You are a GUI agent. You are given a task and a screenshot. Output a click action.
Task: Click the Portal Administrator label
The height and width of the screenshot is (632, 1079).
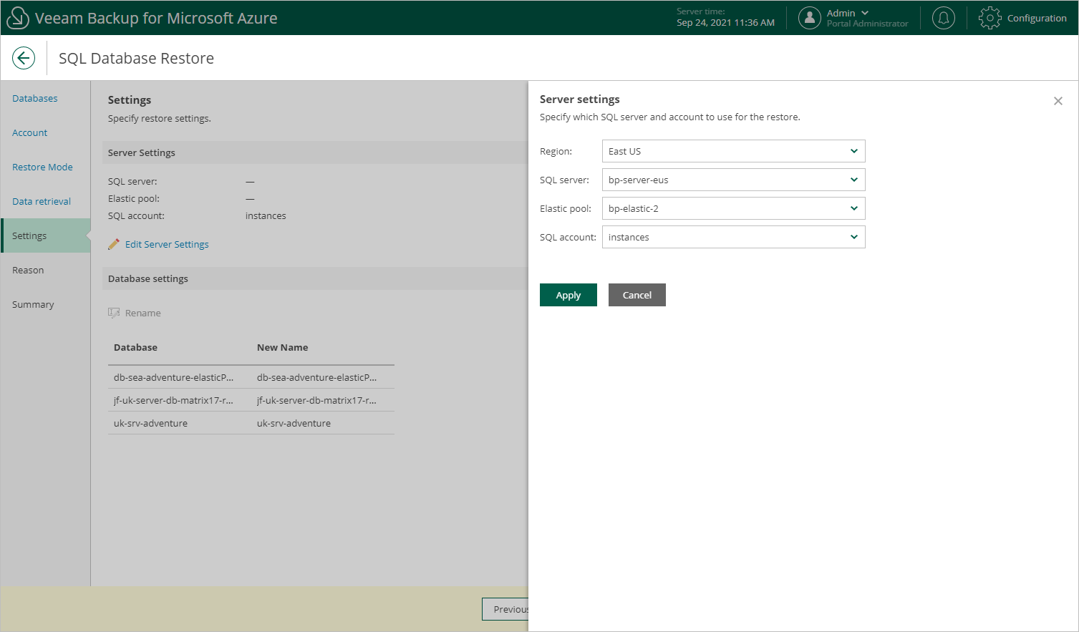[867, 24]
